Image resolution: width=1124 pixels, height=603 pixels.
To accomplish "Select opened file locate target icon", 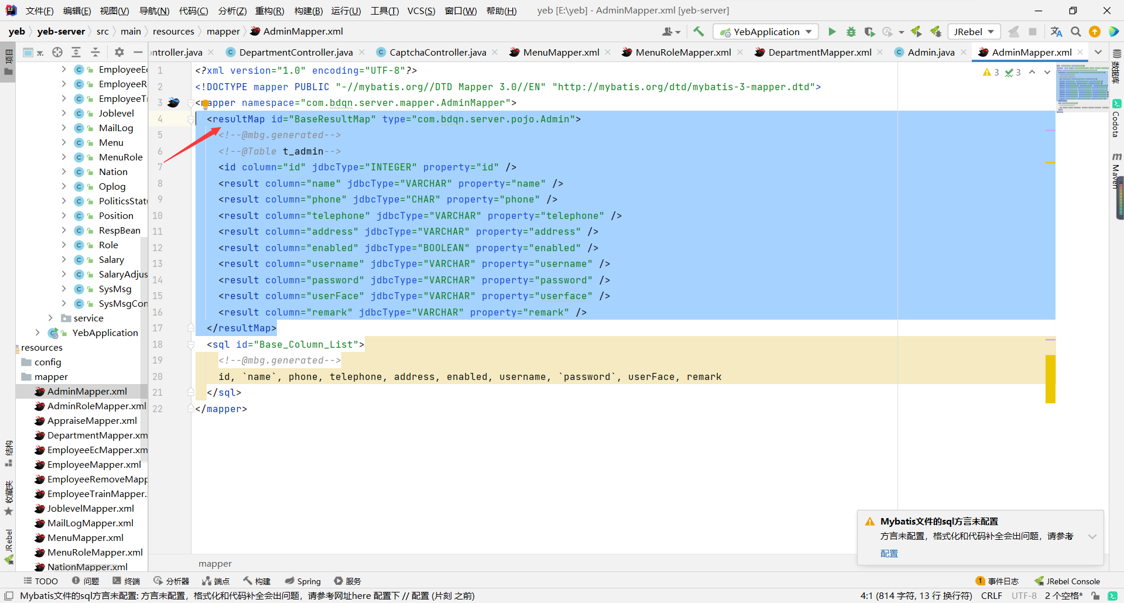I will point(57,52).
